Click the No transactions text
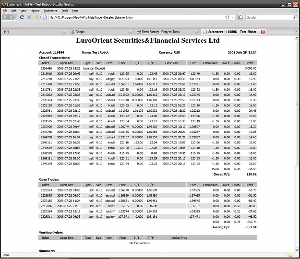Screen dimensions: 300x259 click(x=140, y=243)
